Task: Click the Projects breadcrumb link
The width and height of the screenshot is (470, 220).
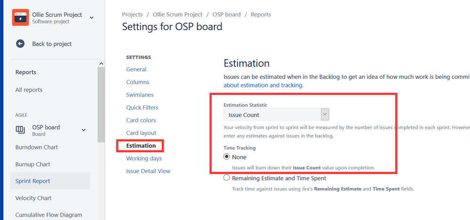Action: [132, 15]
